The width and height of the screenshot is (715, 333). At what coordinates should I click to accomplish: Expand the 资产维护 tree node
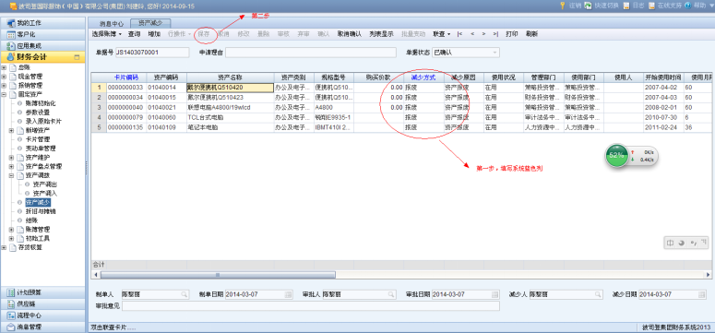pos(12,158)
